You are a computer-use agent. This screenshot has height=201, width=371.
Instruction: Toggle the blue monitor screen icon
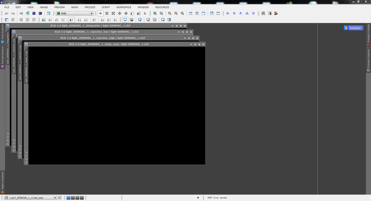(x=125, y=20)
